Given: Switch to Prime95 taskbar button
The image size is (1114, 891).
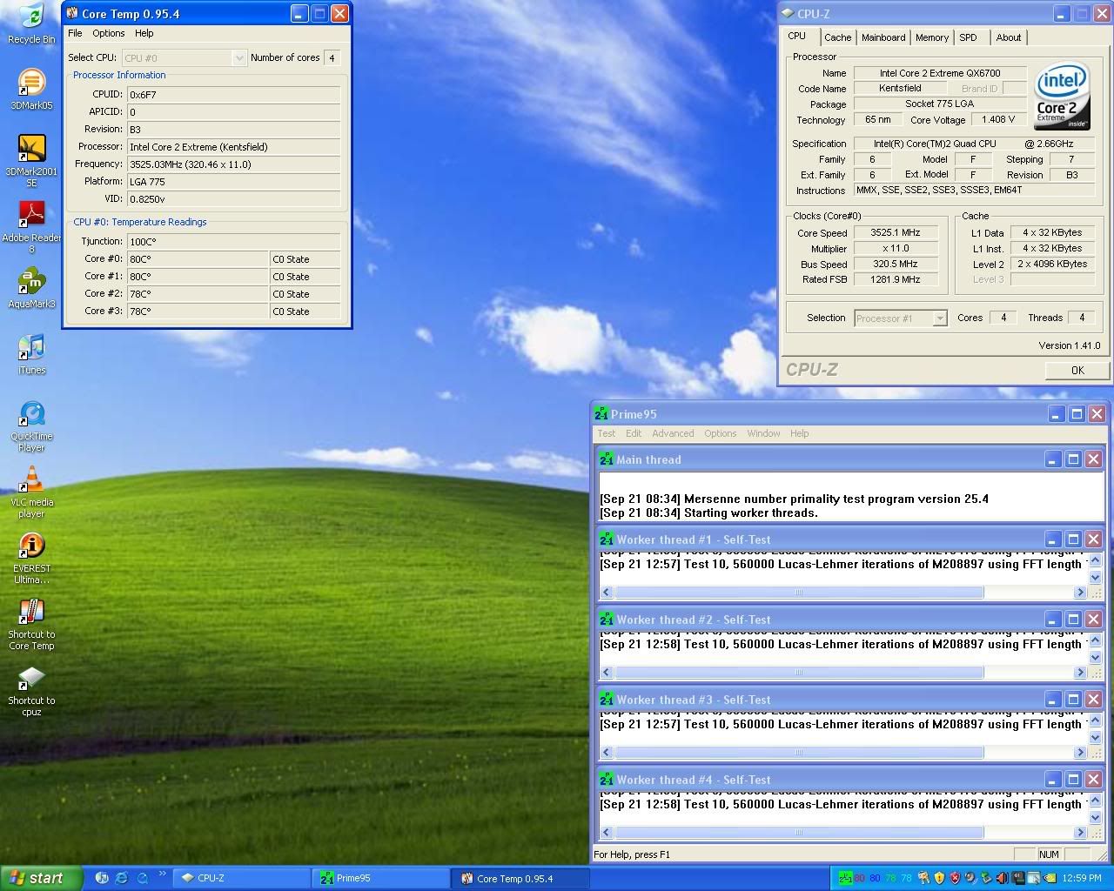Looking at the screenshot, I should (x=380, y=878).
